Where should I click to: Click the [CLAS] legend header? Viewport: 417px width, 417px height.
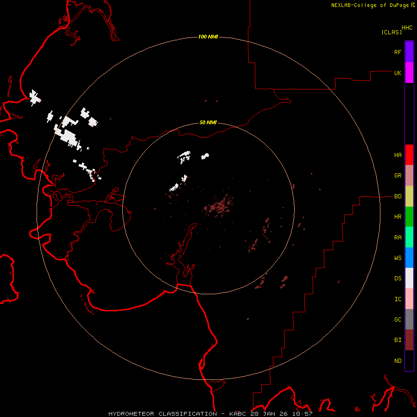[x=392, y=32]
